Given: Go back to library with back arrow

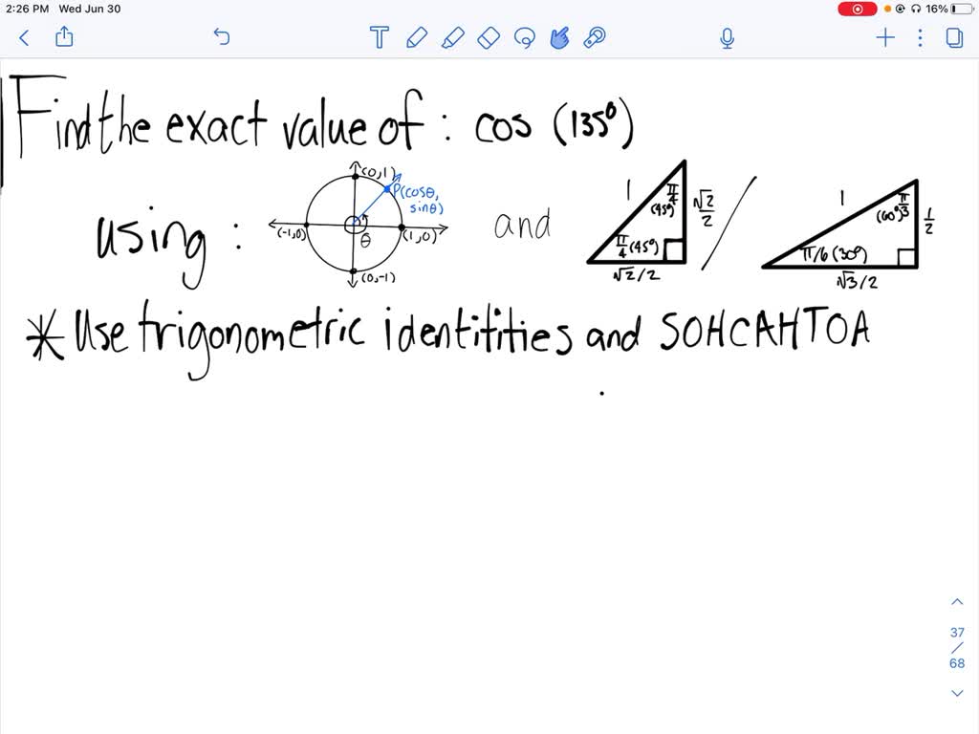Looking at the screenshot, I should point(23,38).
